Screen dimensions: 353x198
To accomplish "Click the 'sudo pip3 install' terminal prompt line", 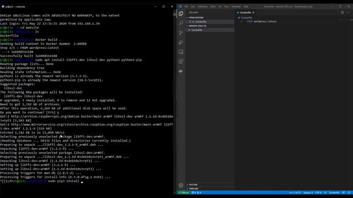I will [x=42, y=181].
